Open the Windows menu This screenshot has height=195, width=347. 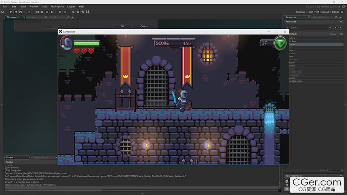(x=34, y=7)
